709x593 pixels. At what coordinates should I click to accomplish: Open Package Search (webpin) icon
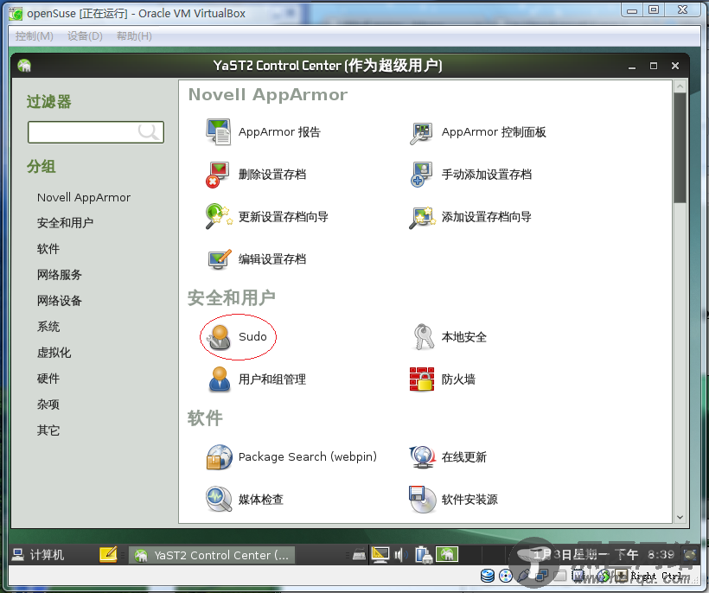click(x=220, y=457)
